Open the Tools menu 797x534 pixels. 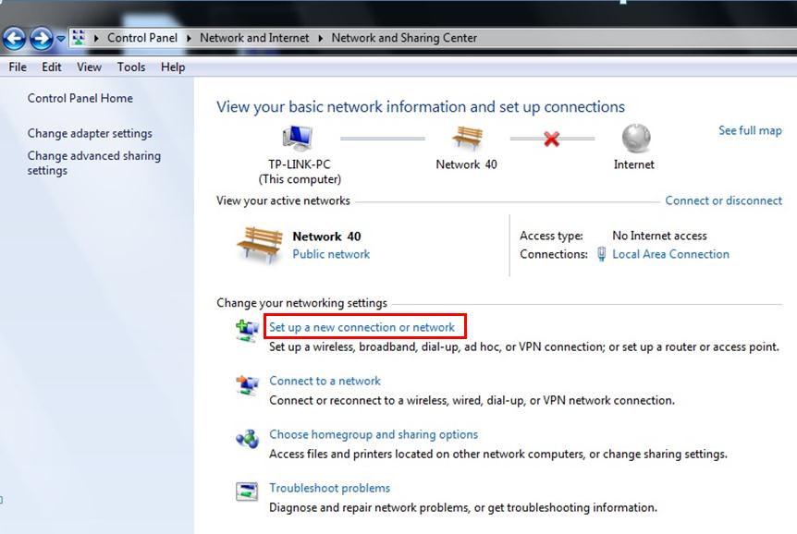pyautogui.click(x=131, y=67)
